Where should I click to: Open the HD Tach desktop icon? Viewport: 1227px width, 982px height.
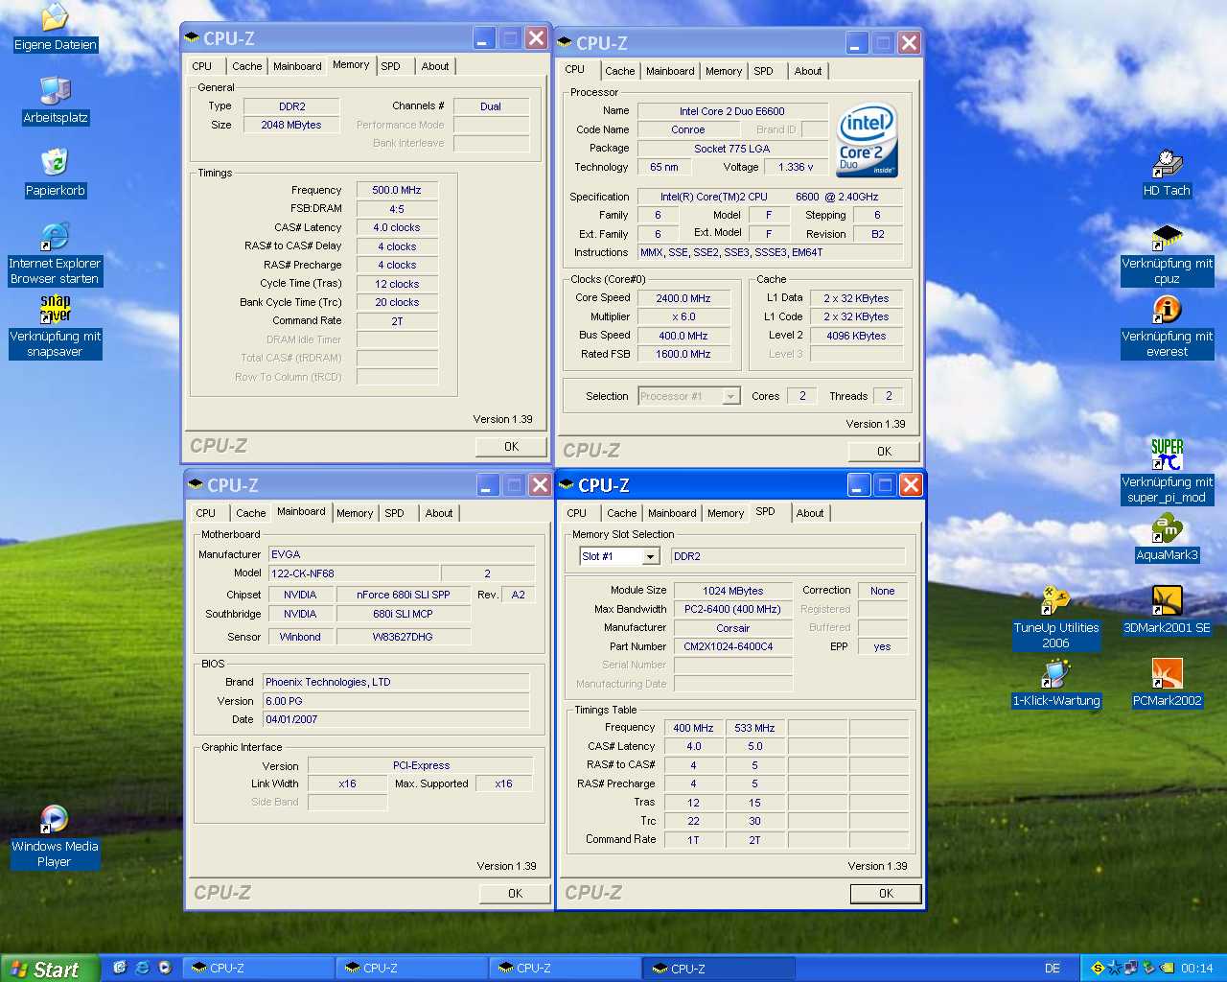tap(1166, 163)
